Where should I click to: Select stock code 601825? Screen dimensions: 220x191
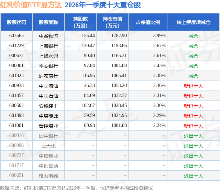coord(16,76)
